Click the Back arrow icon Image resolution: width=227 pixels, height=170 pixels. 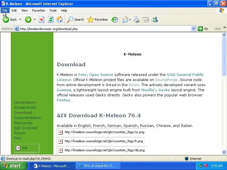click(x=6, y=20)
